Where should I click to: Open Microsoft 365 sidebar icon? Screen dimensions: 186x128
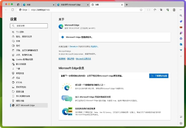pos(181,39)
